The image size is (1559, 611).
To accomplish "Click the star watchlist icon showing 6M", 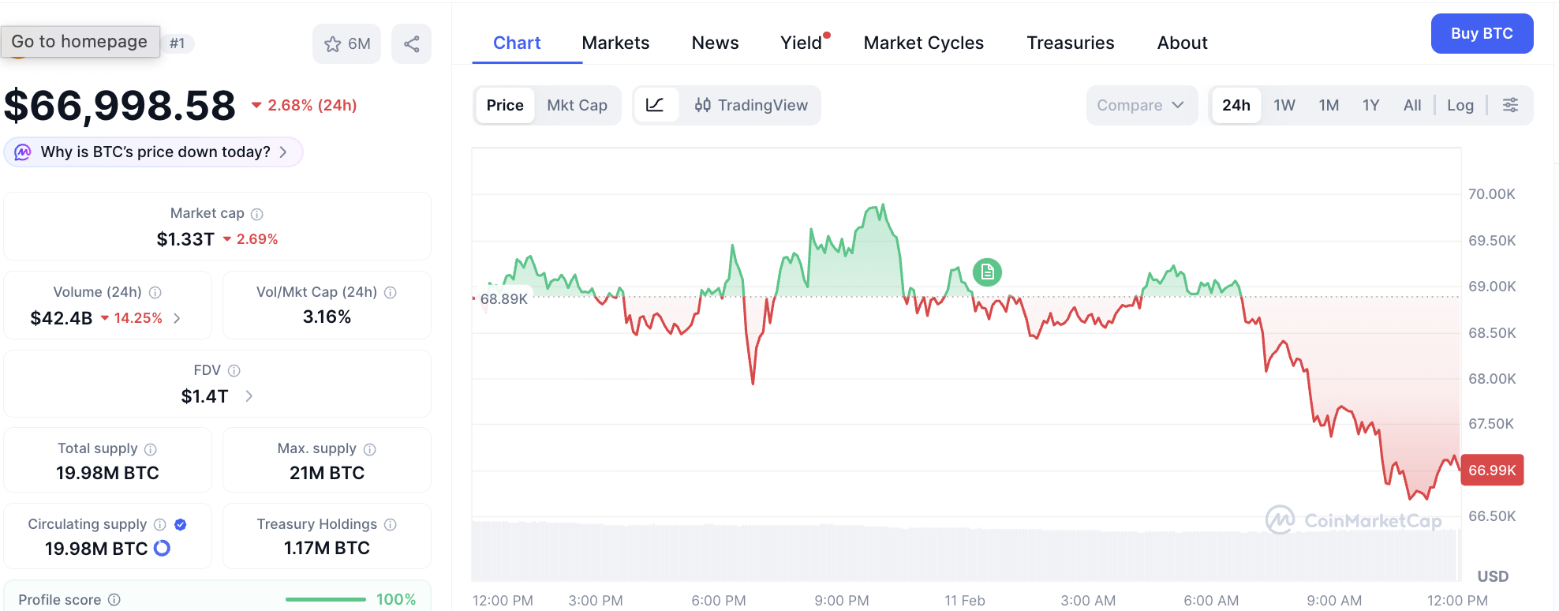I will point(346,43).
